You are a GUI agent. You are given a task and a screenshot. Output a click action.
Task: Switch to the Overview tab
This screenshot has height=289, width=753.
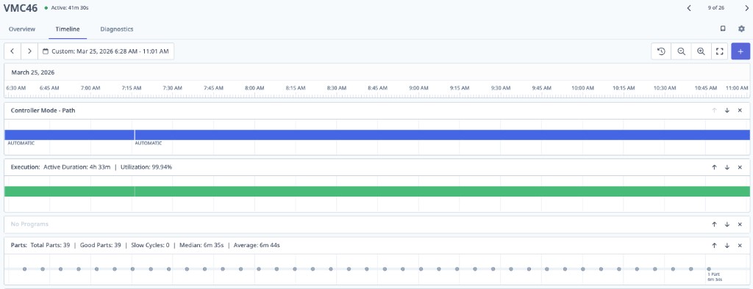coord(21,29)
